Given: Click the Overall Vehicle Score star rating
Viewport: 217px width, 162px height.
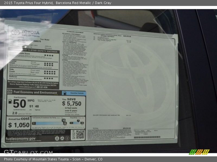Looking at the screenshot, I should pos(49,55).
